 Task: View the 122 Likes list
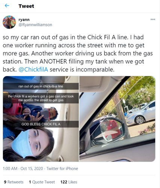tap(69, 182)
